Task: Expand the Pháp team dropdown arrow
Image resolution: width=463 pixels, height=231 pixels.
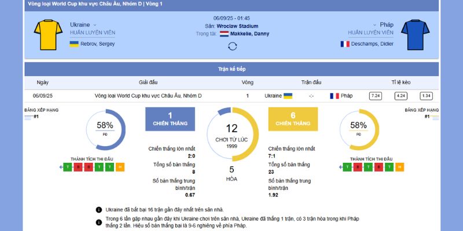Action: coord(374,25)
